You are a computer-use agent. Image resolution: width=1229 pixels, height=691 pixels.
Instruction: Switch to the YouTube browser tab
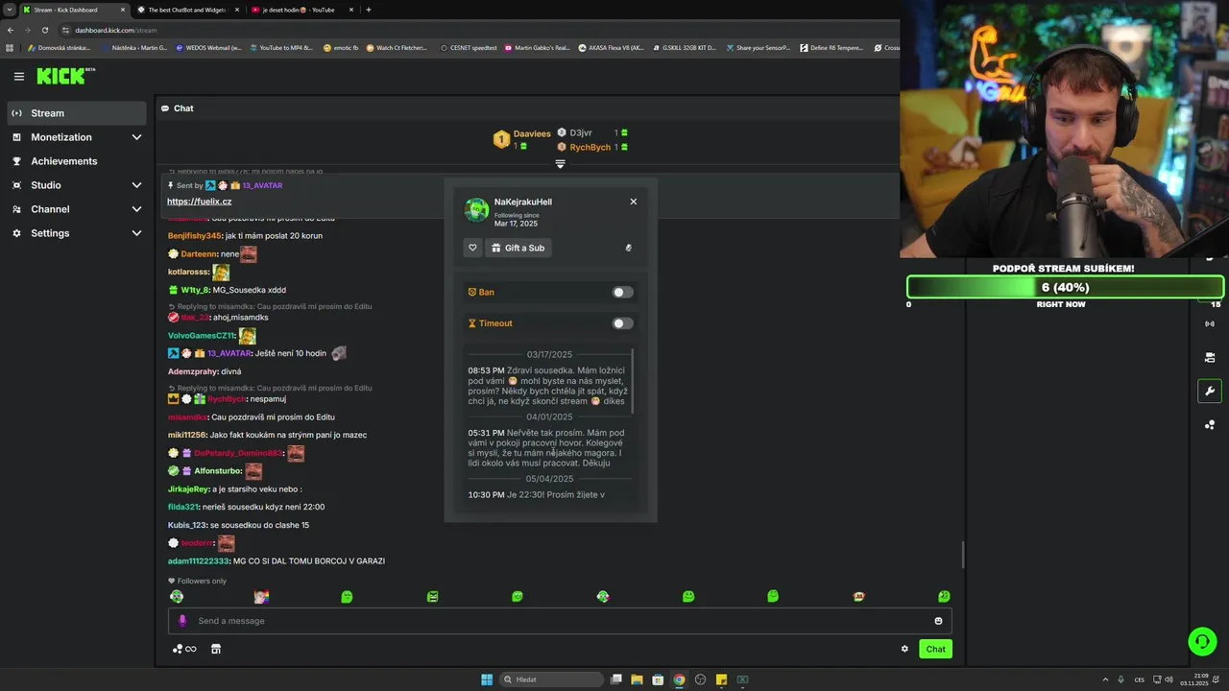pyautogui.click(x=301, y=10)
